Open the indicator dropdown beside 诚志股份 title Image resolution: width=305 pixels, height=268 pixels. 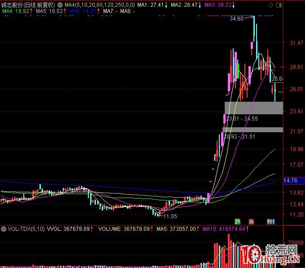(x=60, y=5)
